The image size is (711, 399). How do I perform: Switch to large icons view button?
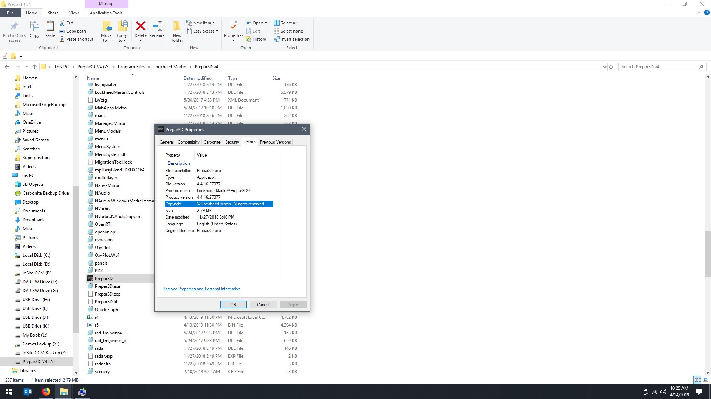pyautogui.click(x=705, y=380)
